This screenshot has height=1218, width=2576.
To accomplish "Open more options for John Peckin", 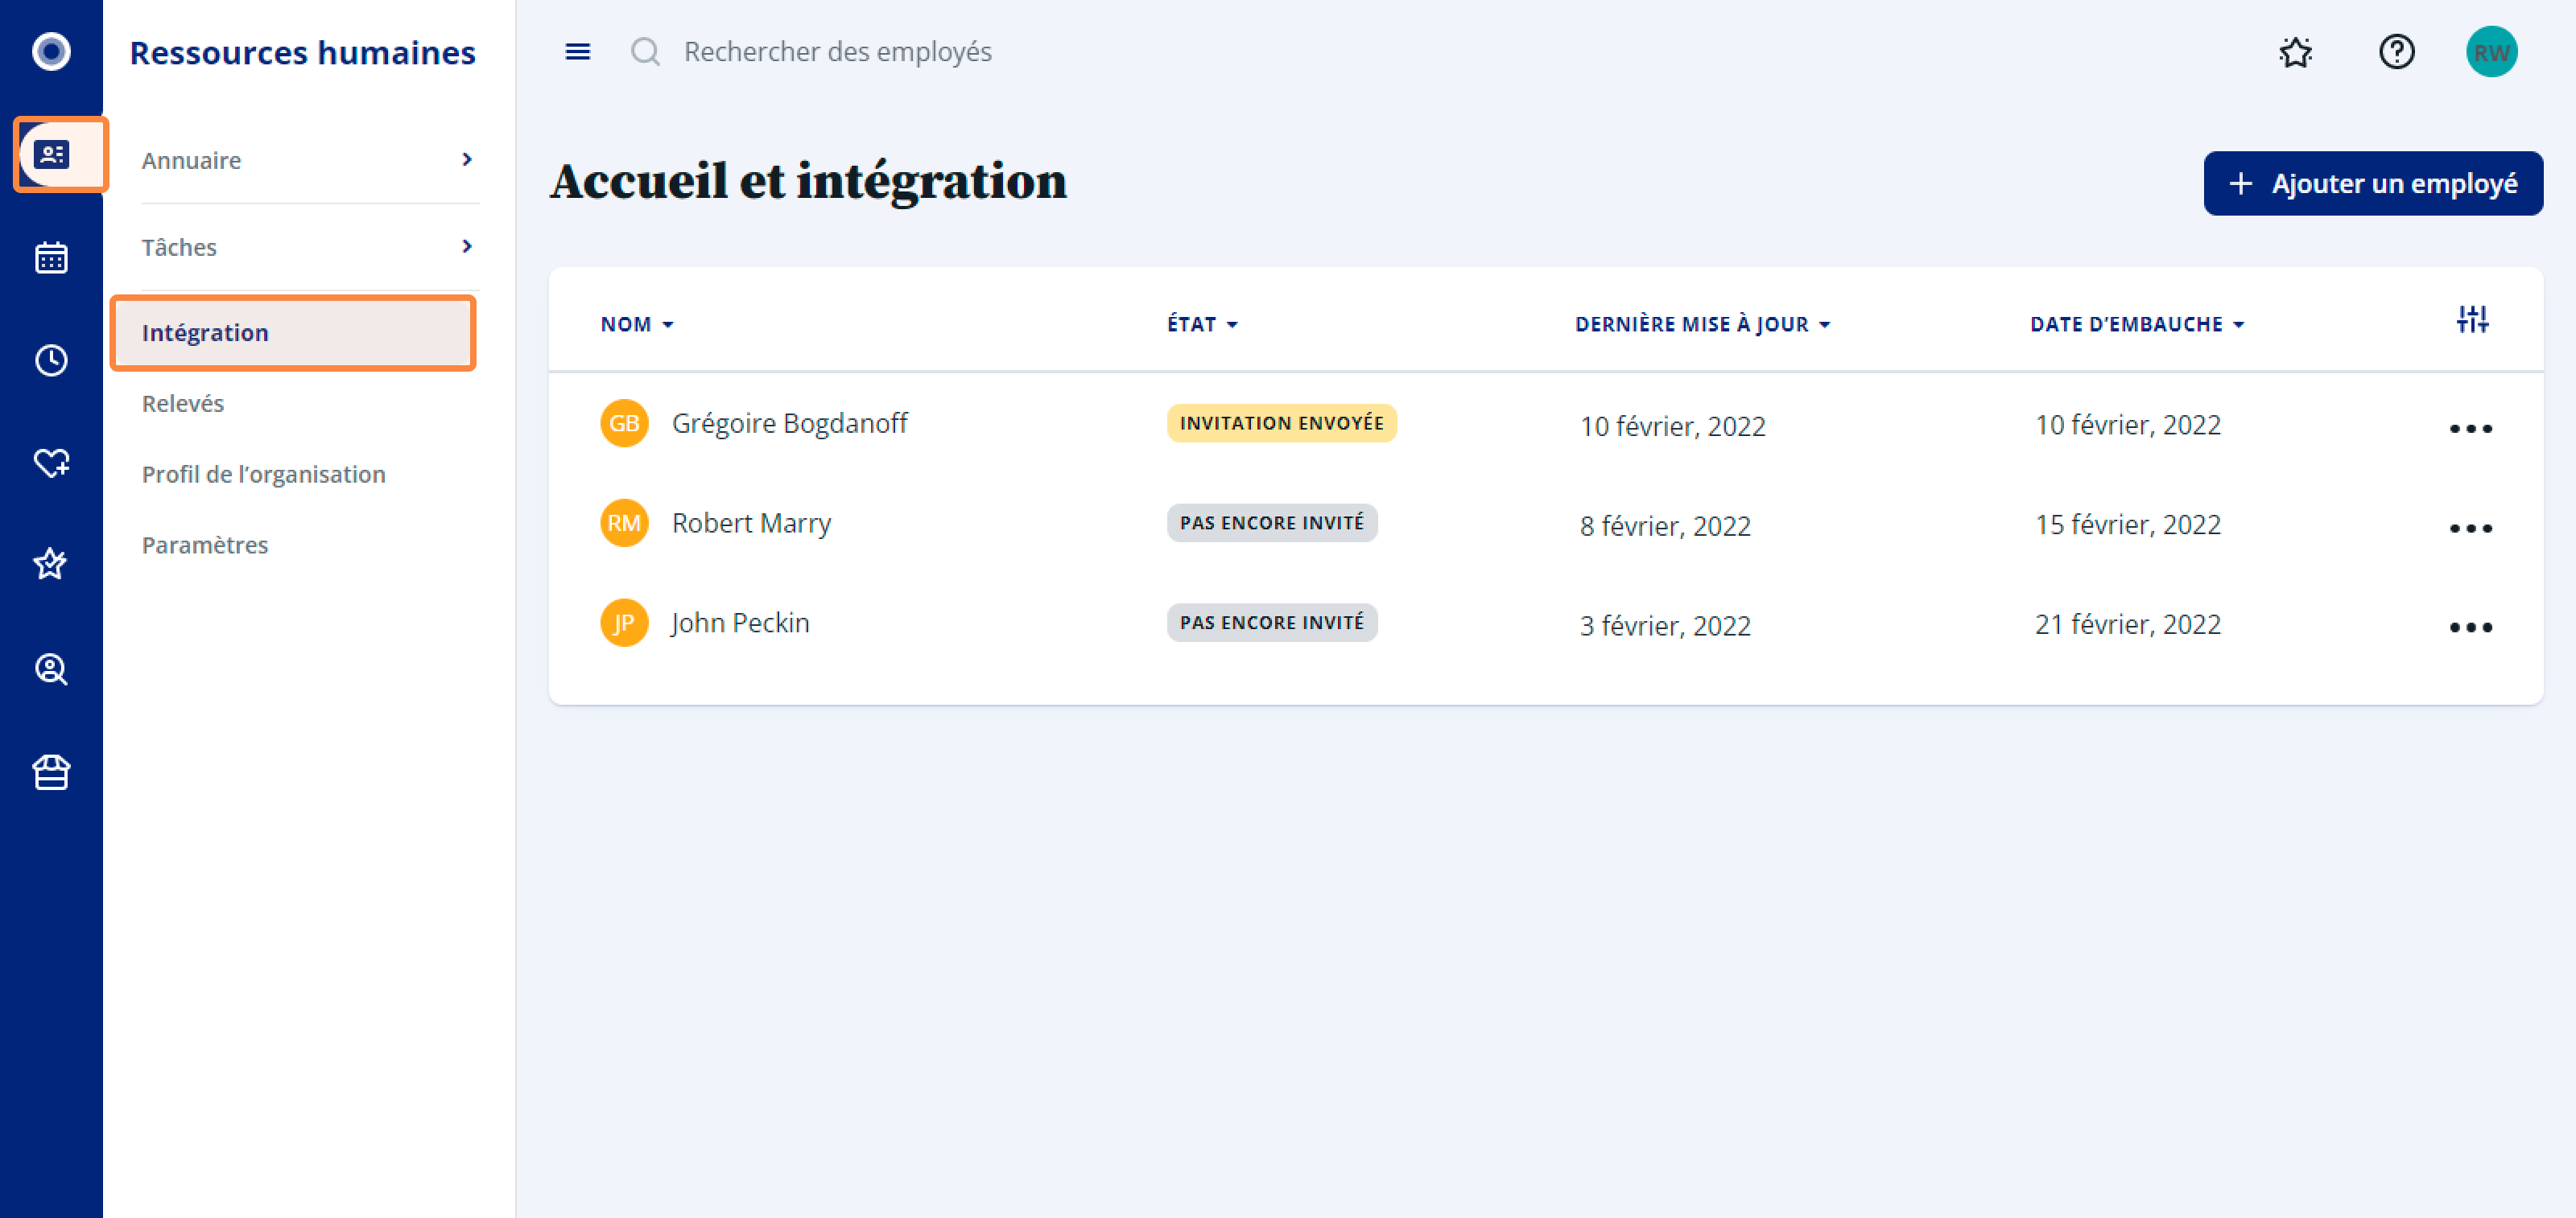I will 2471,628.
